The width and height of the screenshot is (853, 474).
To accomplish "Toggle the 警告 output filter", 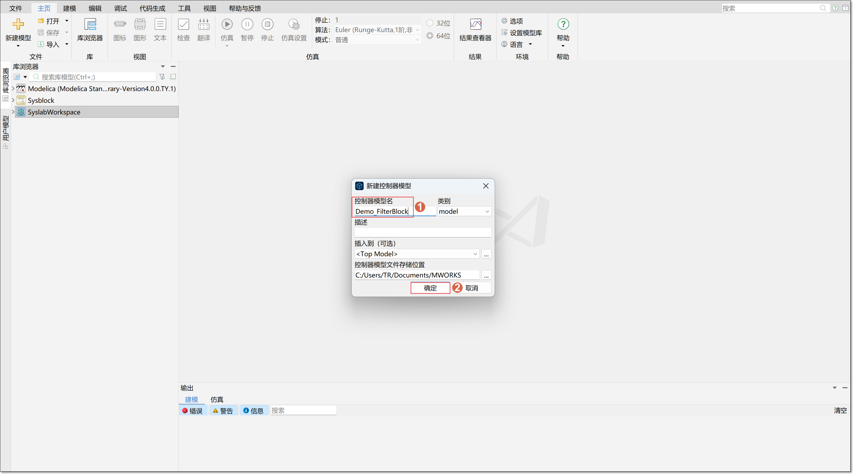I will pyautogui.click(x=223, y=411).
